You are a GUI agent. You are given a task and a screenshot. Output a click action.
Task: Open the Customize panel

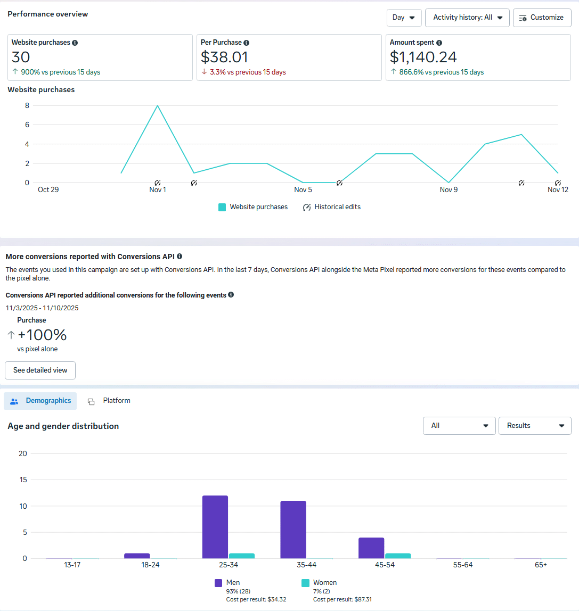[542, 18]
